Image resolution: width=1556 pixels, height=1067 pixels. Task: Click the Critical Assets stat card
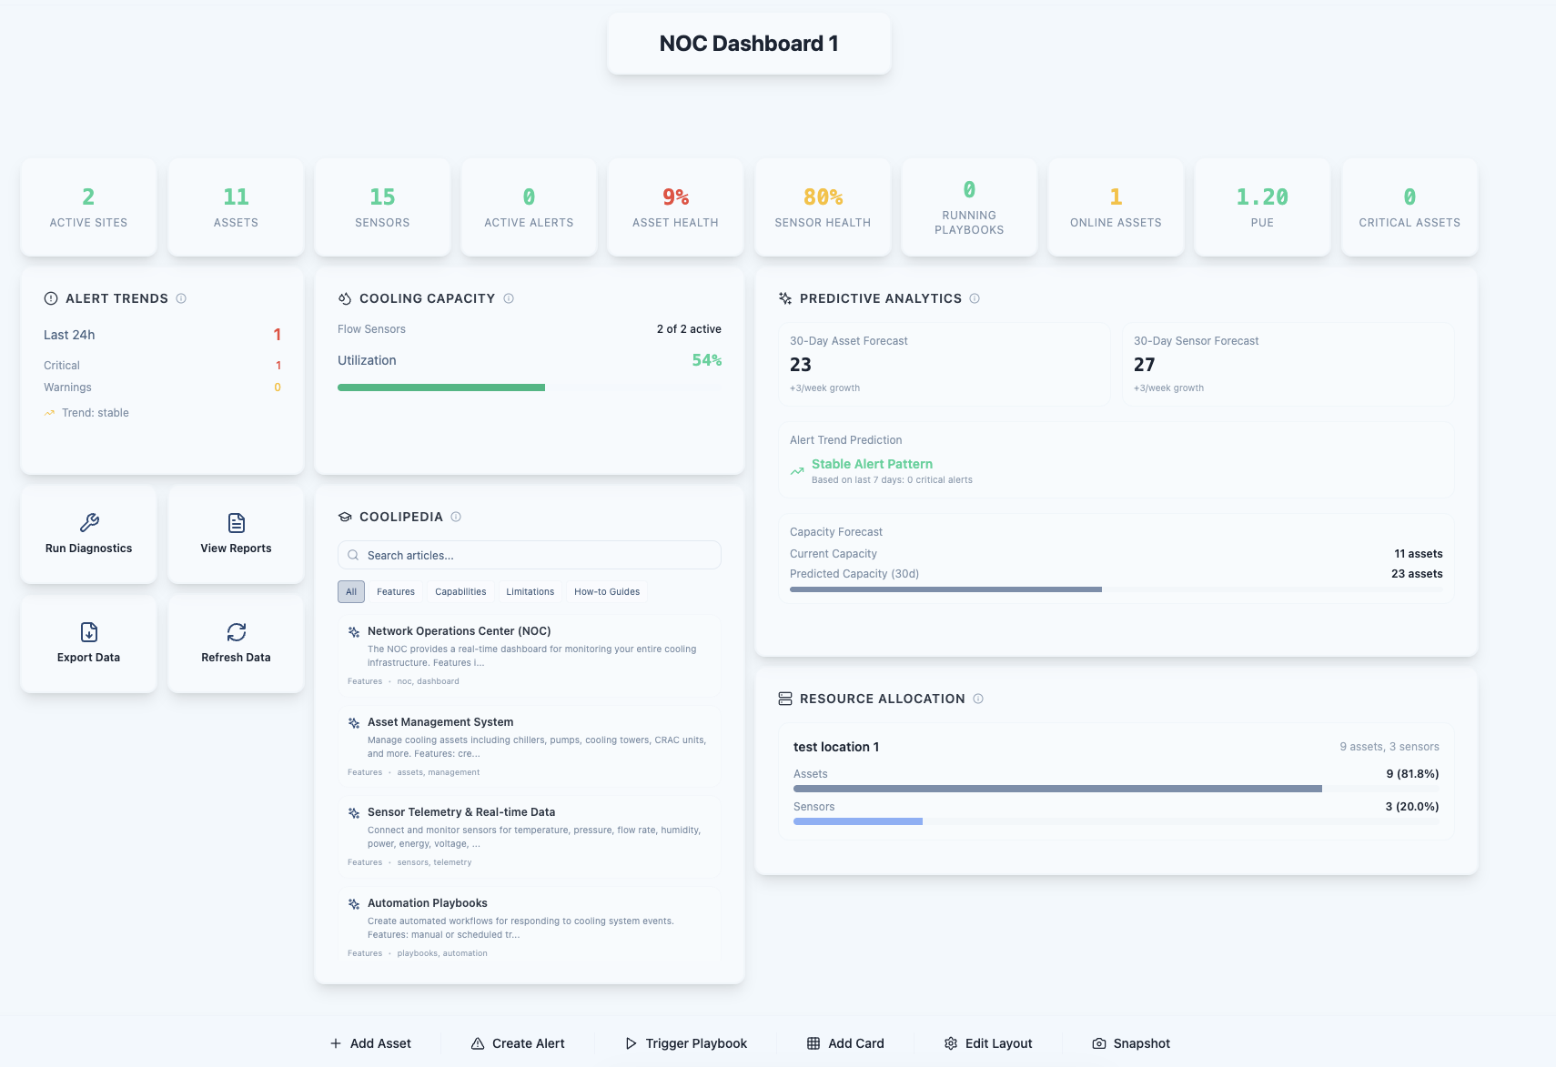pyautogui.click(x=1409, y=207)
